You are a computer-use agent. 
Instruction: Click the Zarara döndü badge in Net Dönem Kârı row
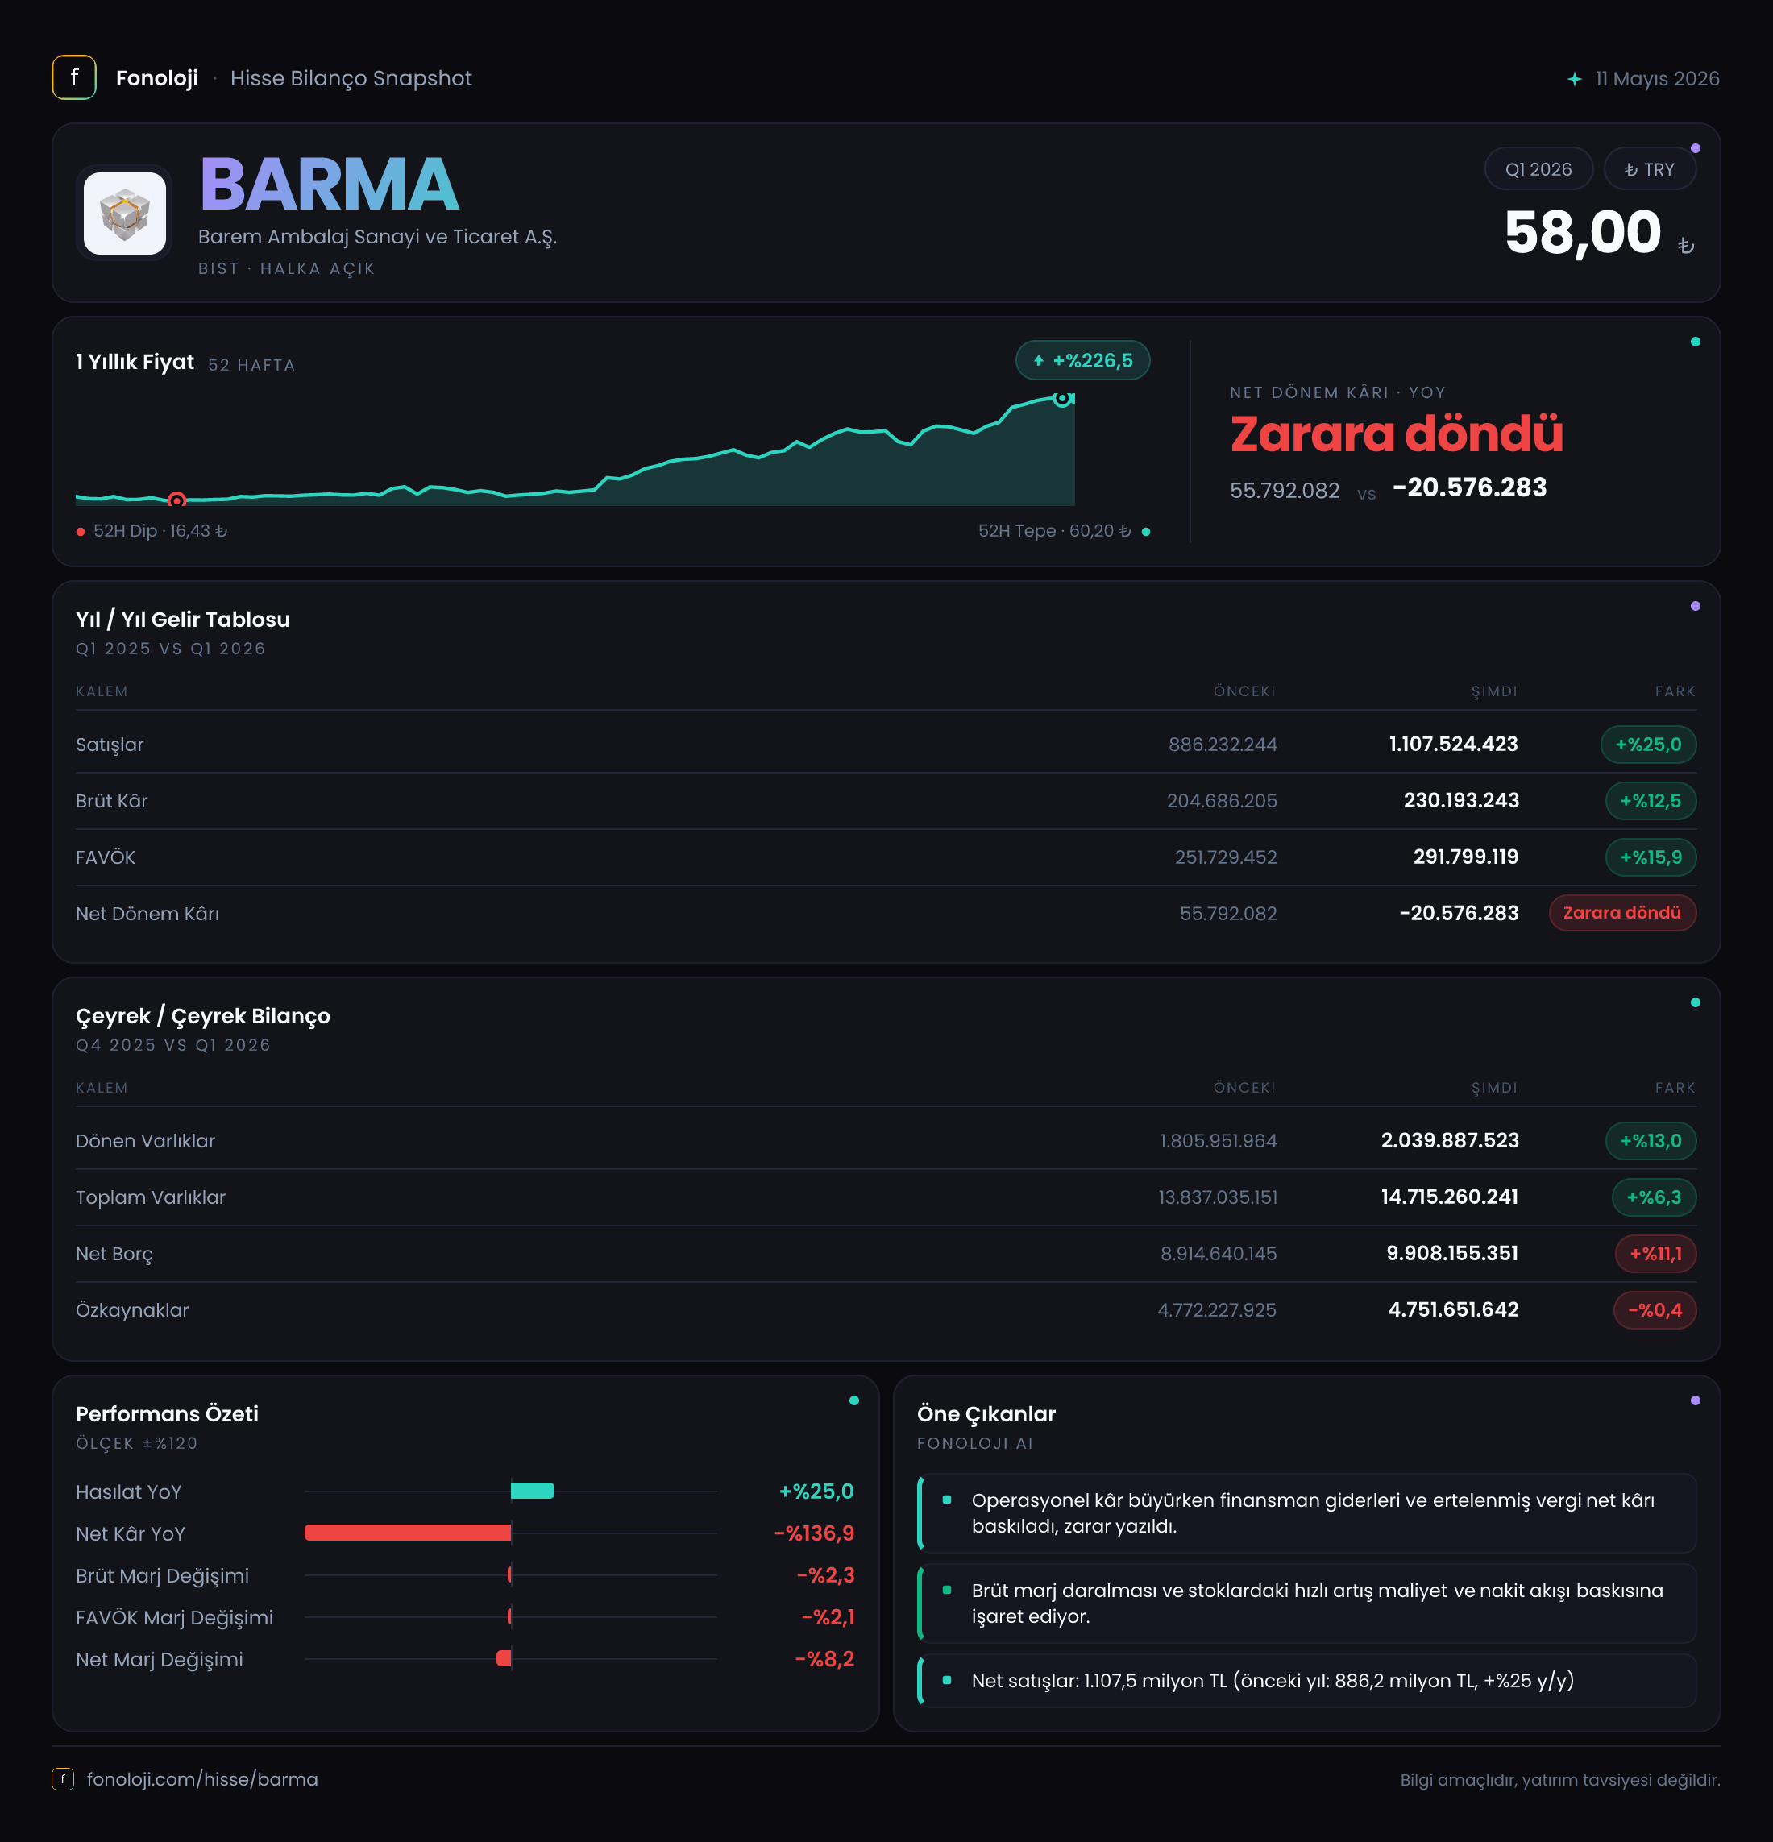pyautogui.click(x=1622, y=913)
